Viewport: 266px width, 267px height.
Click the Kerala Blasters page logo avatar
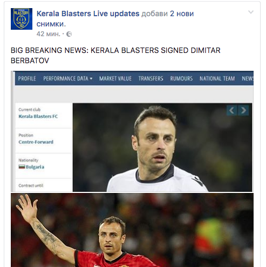point(22,19)
